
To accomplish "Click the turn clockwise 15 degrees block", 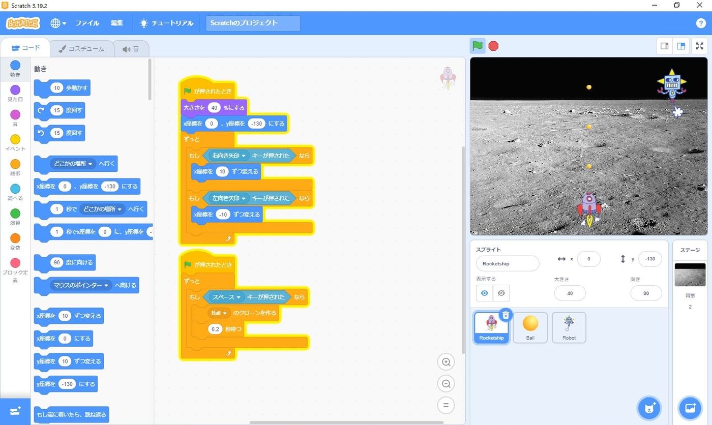I will coord(60,110).
